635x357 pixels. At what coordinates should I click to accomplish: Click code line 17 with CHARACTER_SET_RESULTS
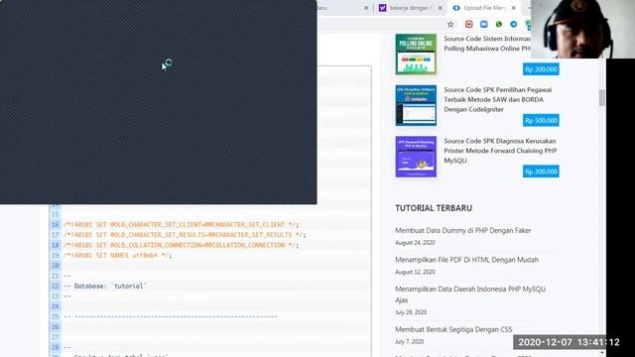point(185,235)
